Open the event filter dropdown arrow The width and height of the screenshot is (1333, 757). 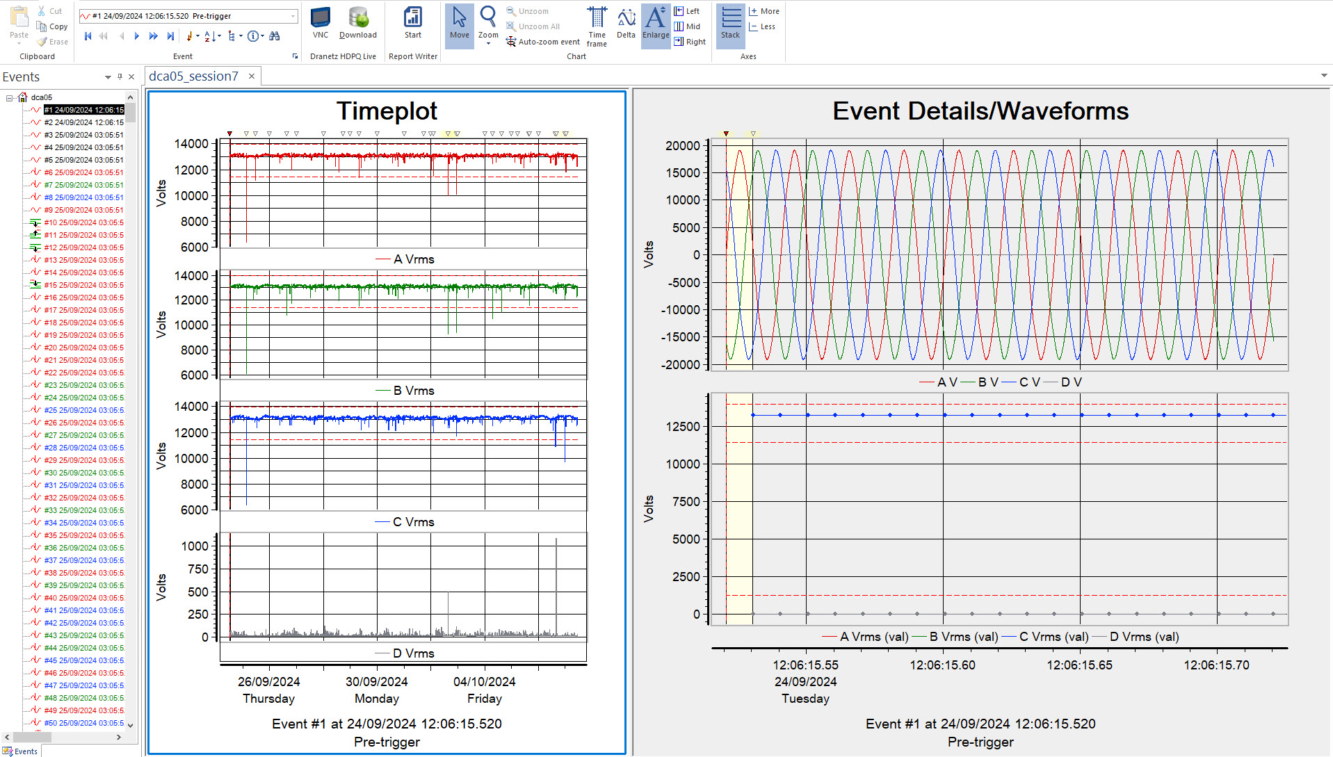[x=197, y=36]
